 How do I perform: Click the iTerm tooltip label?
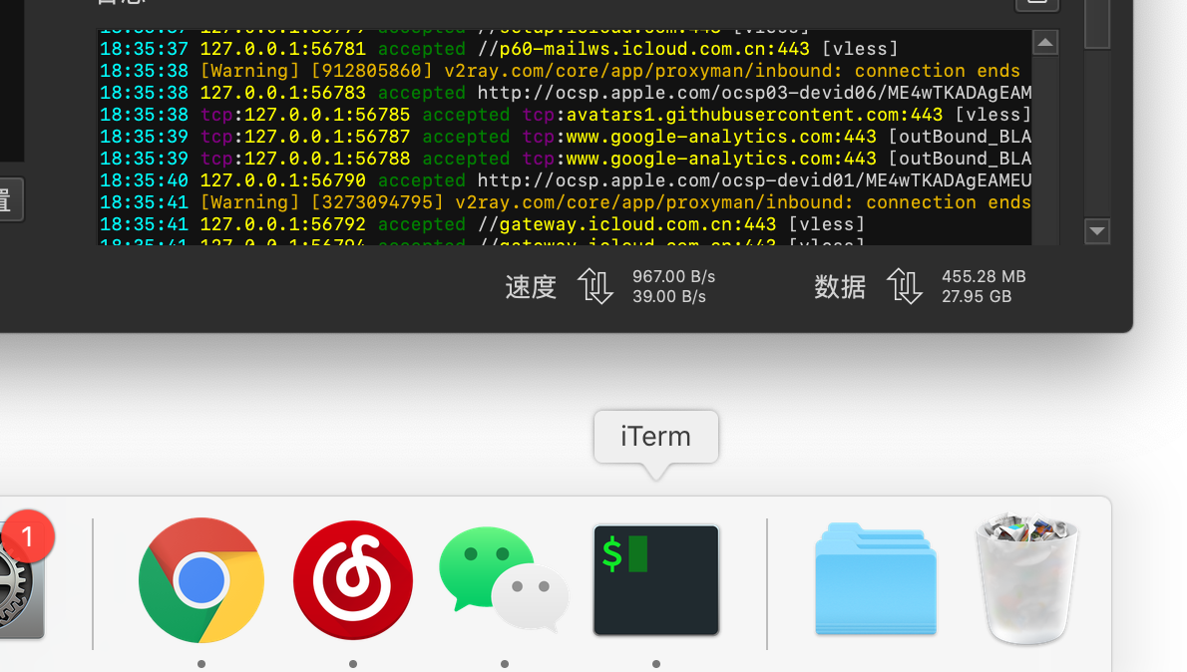[655, 436]
